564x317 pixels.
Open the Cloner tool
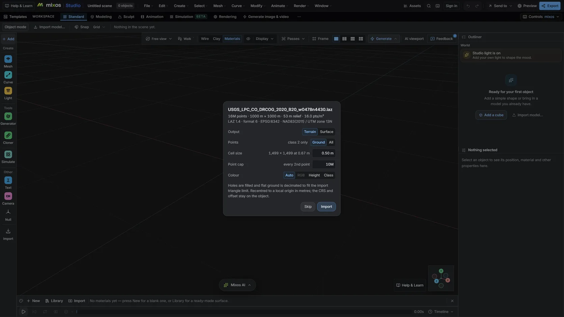coord(8,138)
